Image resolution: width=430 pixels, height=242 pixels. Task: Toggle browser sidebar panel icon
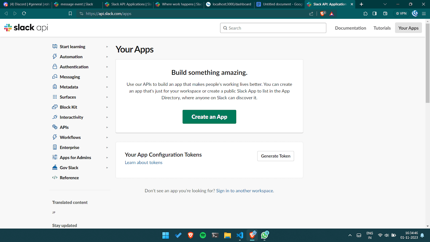click(374, 13)
